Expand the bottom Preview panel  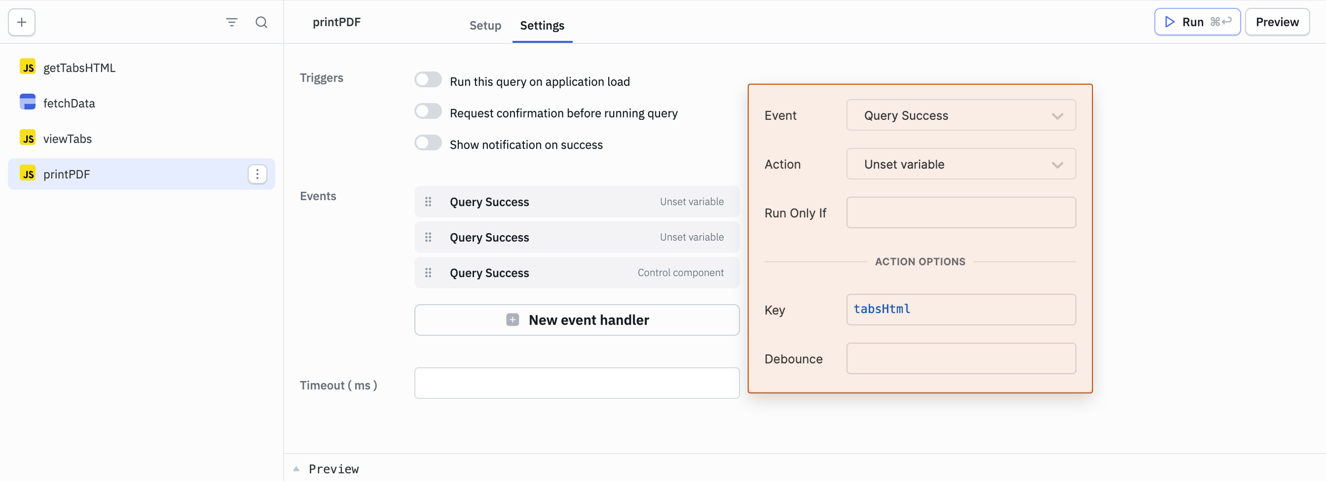coord(297,469)
